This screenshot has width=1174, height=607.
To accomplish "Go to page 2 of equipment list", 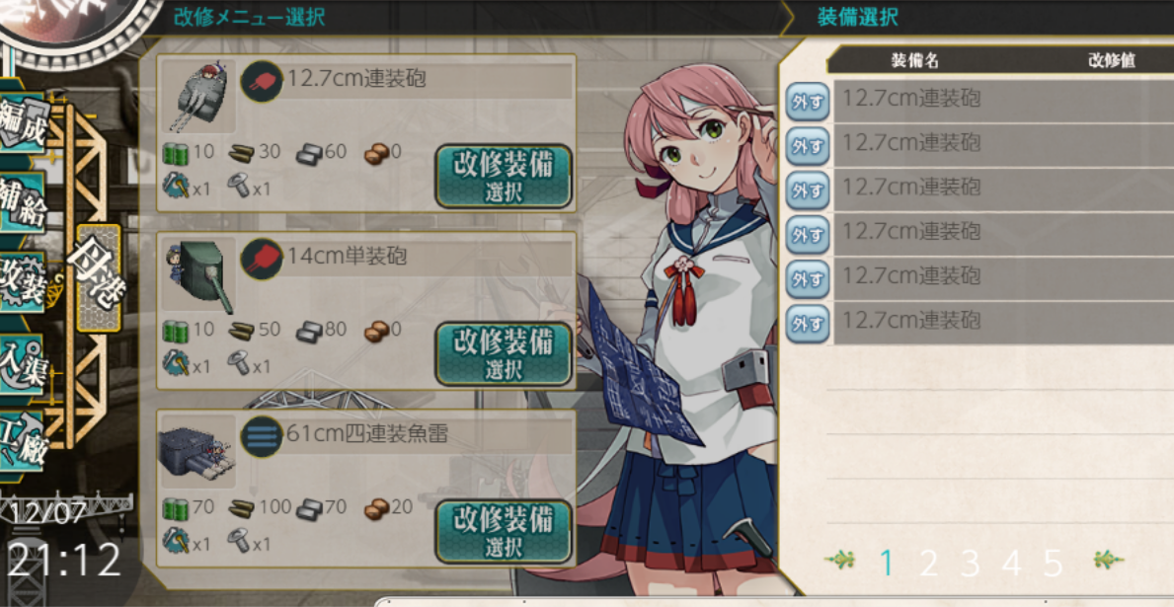I will point(928,563).
